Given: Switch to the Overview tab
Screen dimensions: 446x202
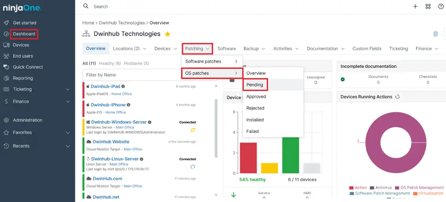Looking at the screenshot, I should pyautogui.click(x=96, y=49).
